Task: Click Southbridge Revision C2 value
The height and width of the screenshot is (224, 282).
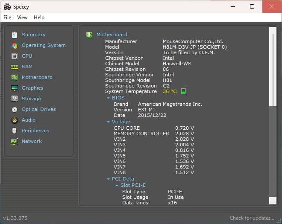Action: [x=166, y=86]
